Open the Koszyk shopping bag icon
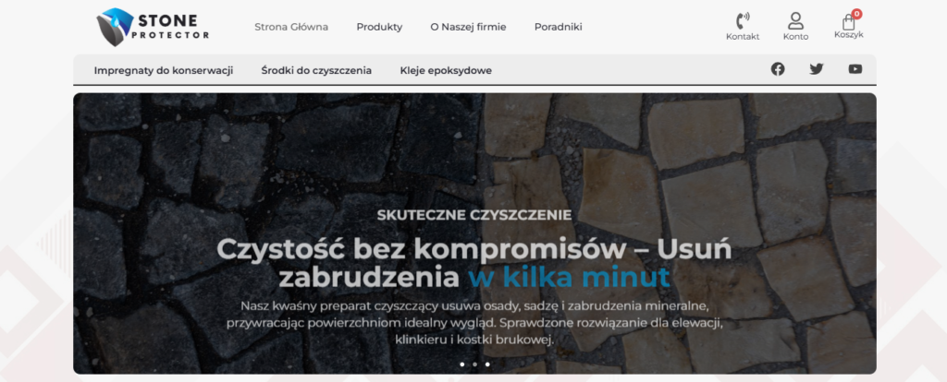947x382 pixels. [848, 21]
